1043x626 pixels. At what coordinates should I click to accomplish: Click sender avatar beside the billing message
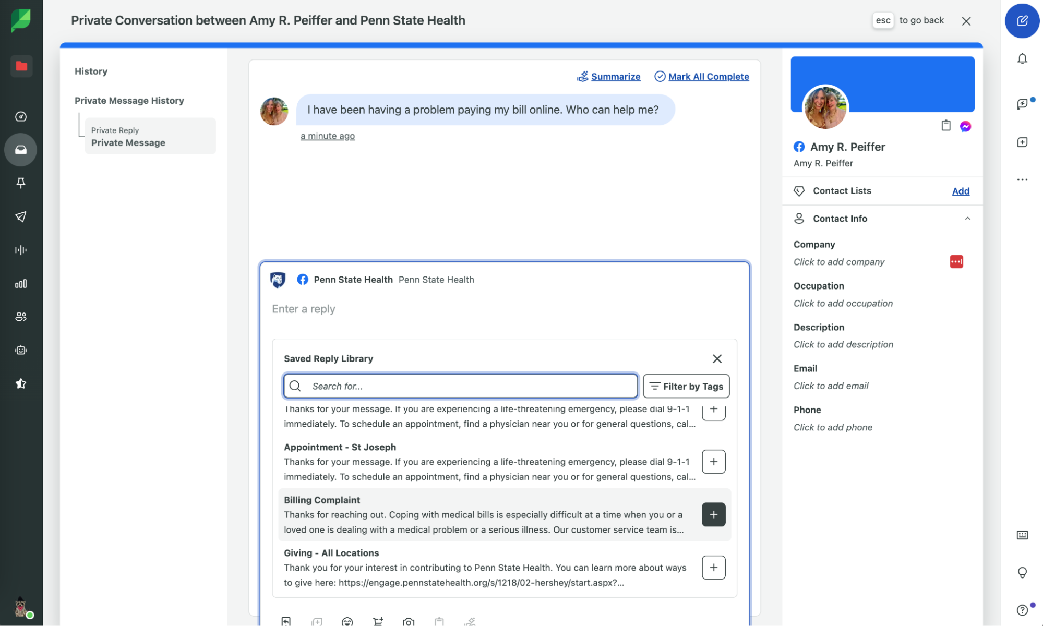(x=274, y=111)
